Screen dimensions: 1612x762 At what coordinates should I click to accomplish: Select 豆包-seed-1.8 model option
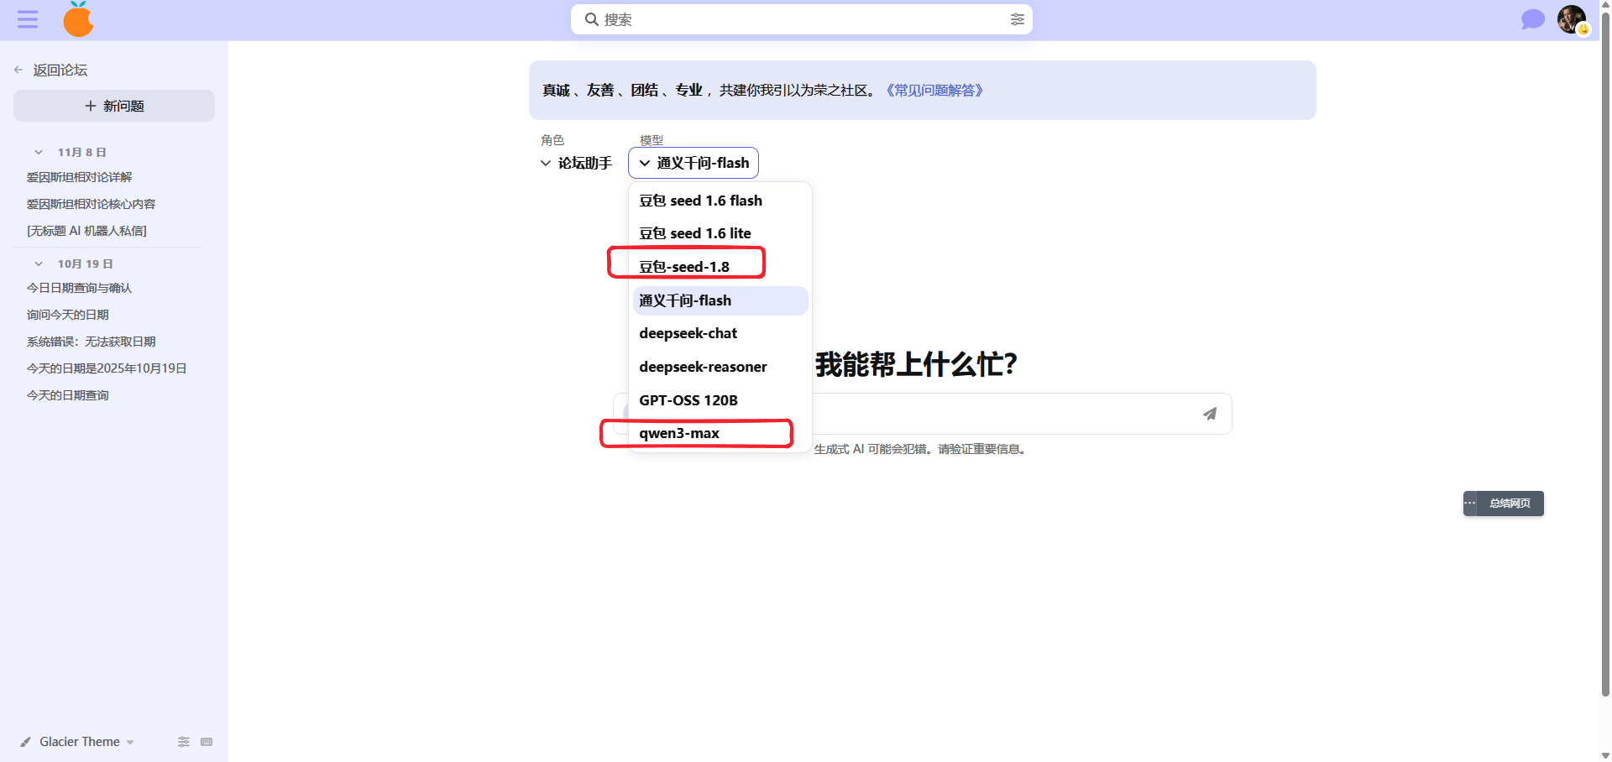(x=684, y=267)
